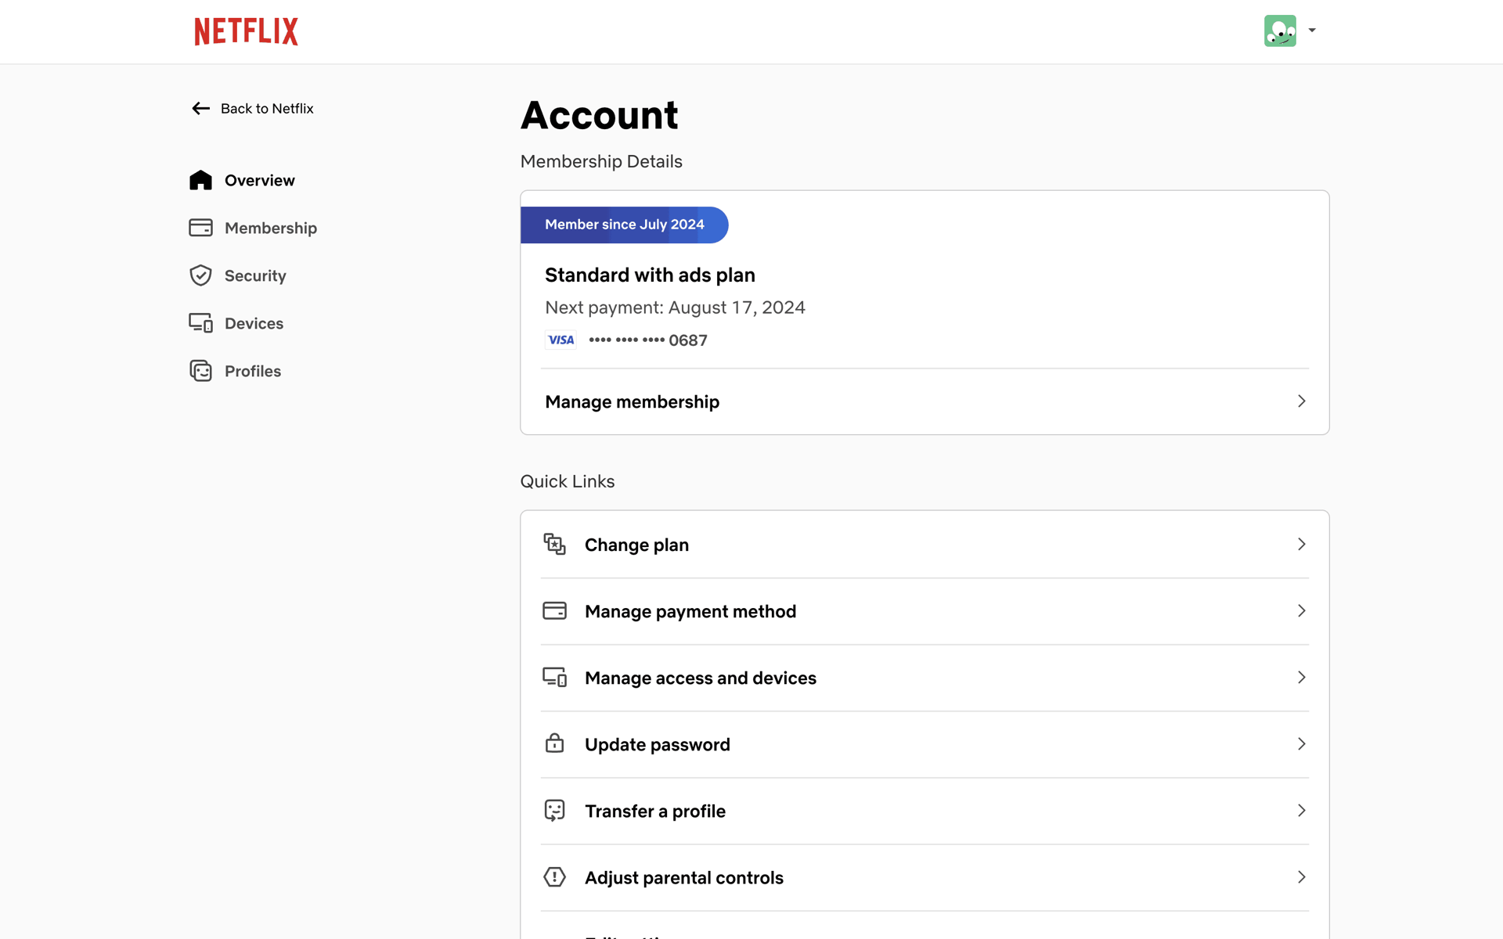Click the Membership Details heading
The image size is (1503, 939).
pyautogui.click(x=601, y=161)
